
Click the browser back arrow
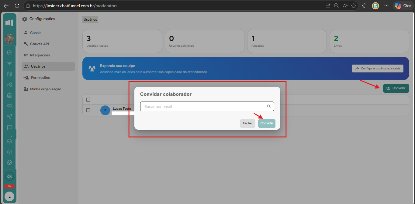point(6,5)
